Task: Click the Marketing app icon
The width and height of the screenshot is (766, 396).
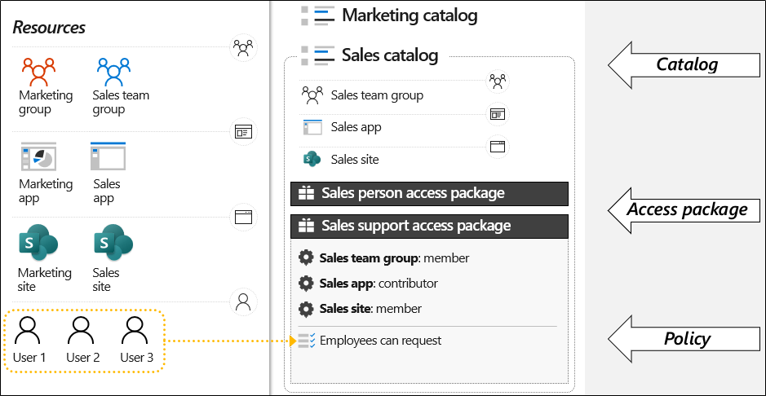Action: [38, 157]
